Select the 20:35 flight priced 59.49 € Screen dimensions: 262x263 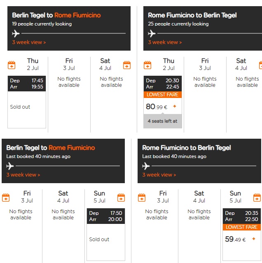[x=242, y=235]
